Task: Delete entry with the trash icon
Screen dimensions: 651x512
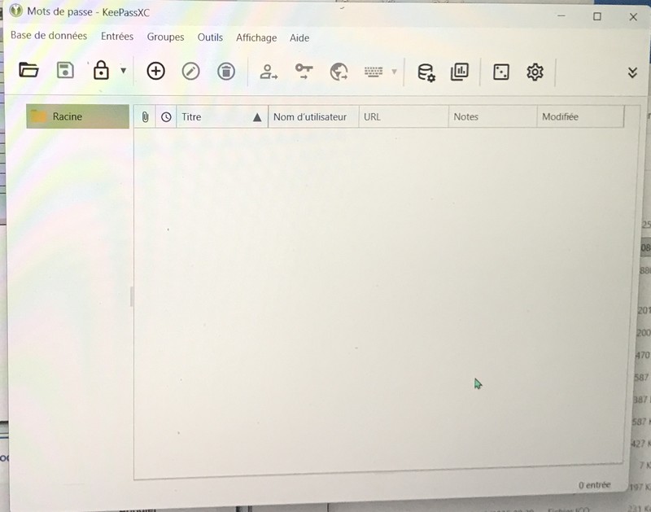Action: 226,72
